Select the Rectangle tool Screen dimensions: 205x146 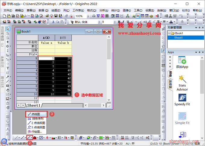click(8, 86)
